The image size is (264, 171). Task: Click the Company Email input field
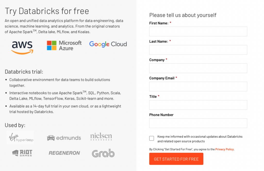pos(198,87)
